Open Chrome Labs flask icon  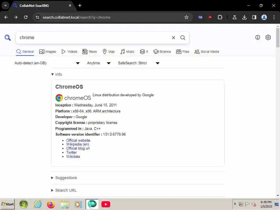click(234, 17)
